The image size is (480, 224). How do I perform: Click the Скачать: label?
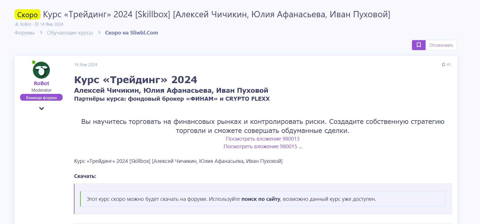tap(85, 176)
